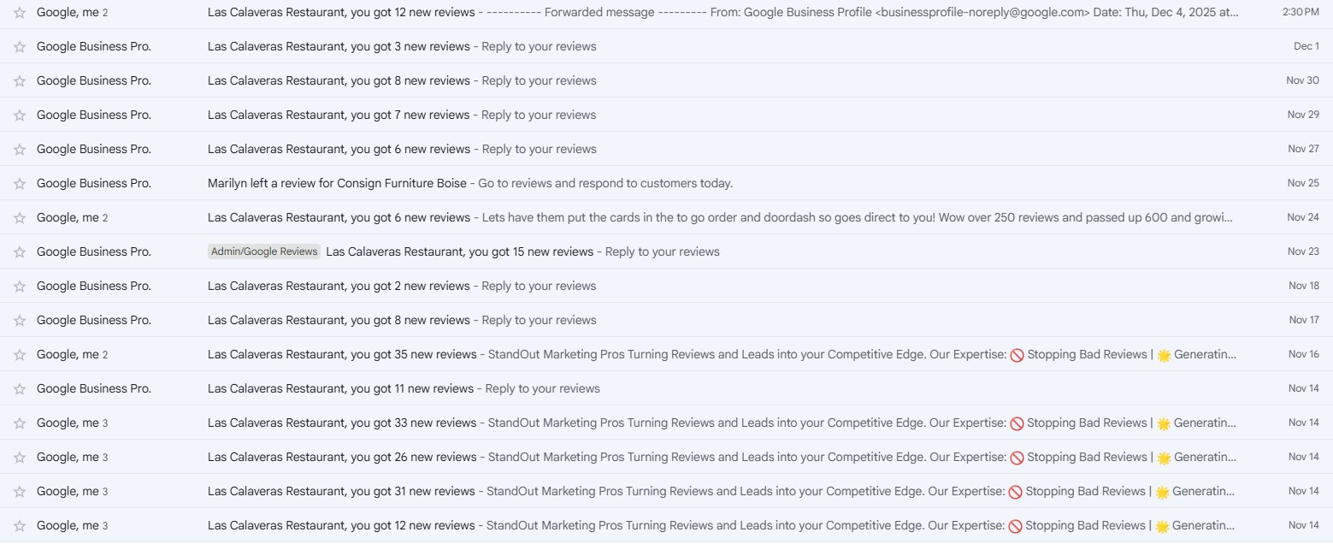The height and width of the screenshot is (544, 1333).
Task: Toggle star on the 11 new reviews email
Action: click(20, 389)
